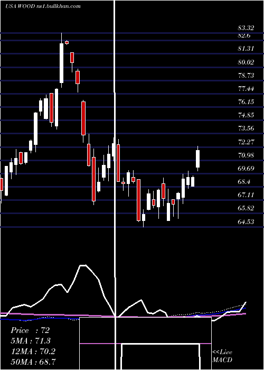This screenshot has width=264, height=370.
Task: Click the 67.11 price level label
Action: (x=246, y=195)
